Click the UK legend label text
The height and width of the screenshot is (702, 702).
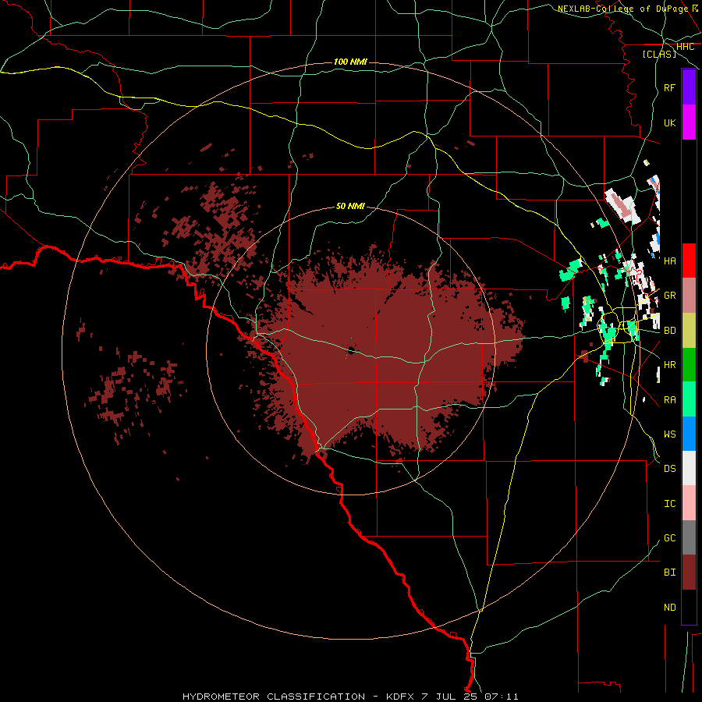pos(669,122)
